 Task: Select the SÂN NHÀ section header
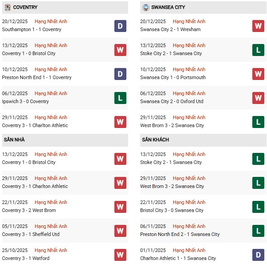point(14,140)
